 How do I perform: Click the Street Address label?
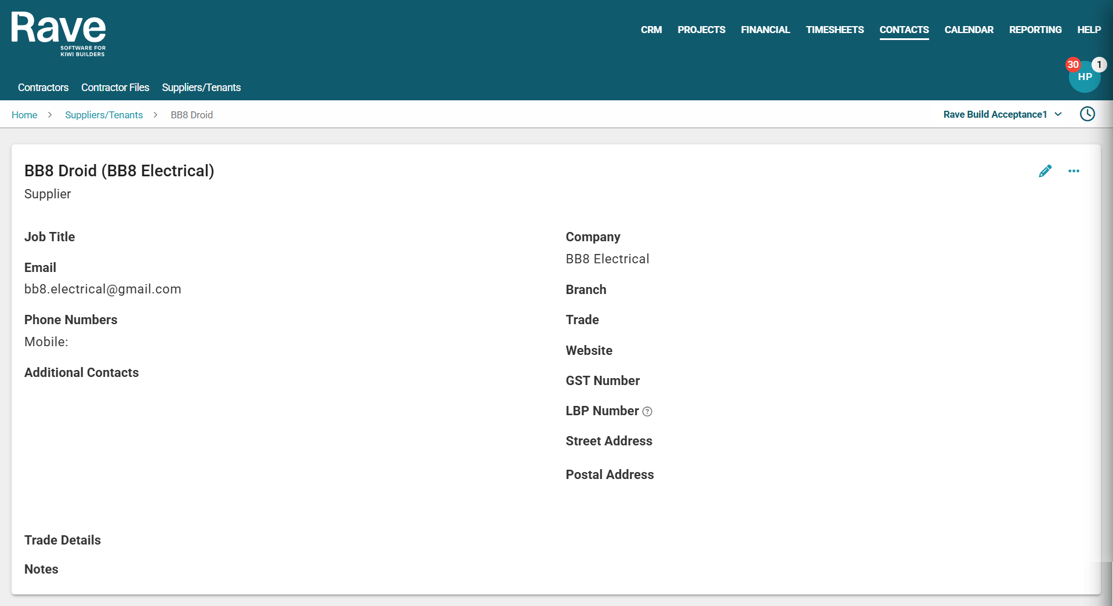[x=609, y=441]
